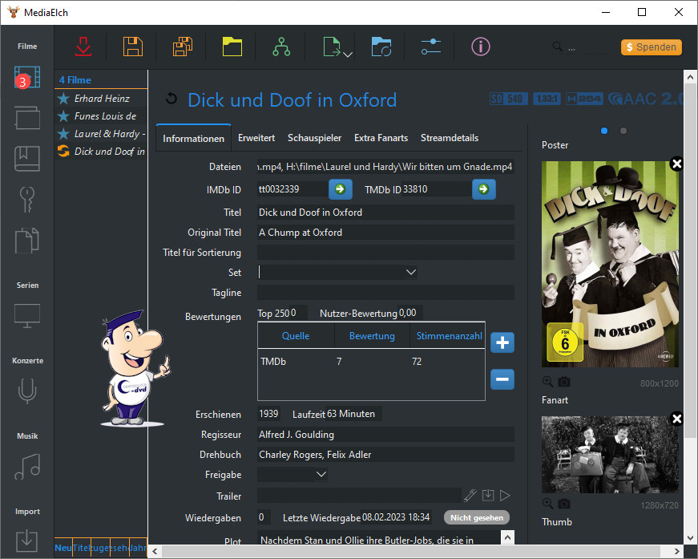Click the save all floppies icon
Screen dimensions: 698x559
coord(183,47)
